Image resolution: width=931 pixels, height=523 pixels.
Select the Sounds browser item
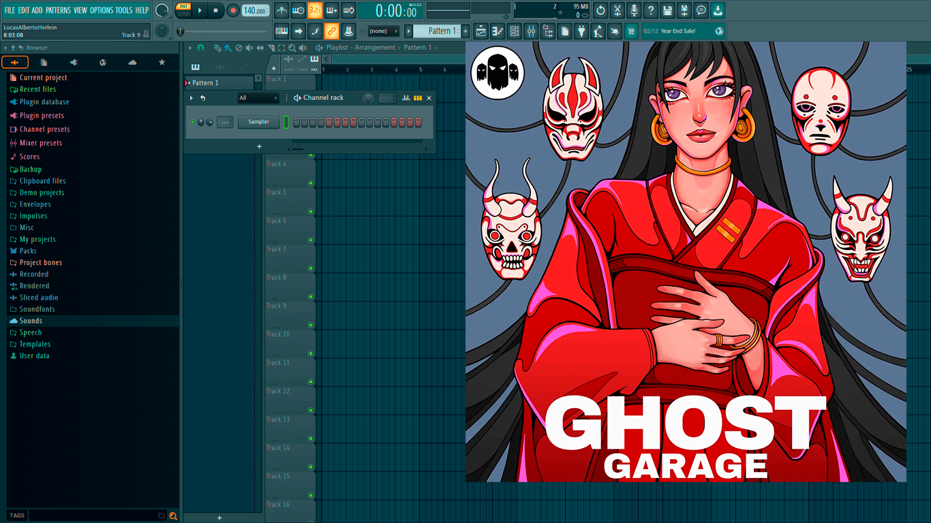point(31,321)
